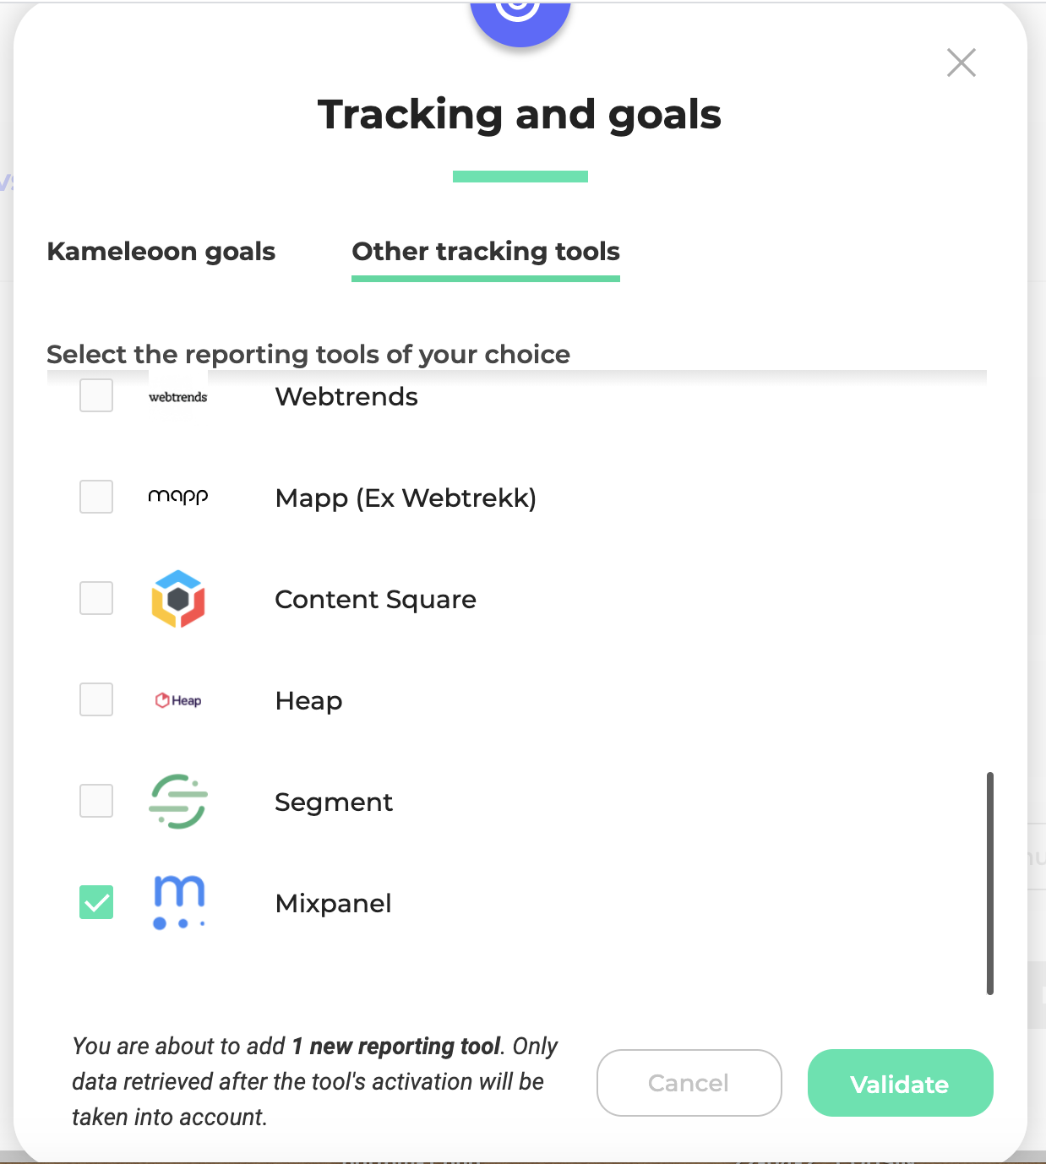Click the Heap logo icon

[178, 700]
